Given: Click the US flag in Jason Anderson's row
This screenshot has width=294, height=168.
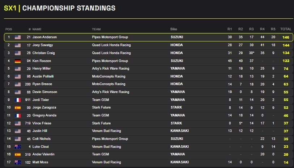Looking at the screenshot, I should 18,37.
